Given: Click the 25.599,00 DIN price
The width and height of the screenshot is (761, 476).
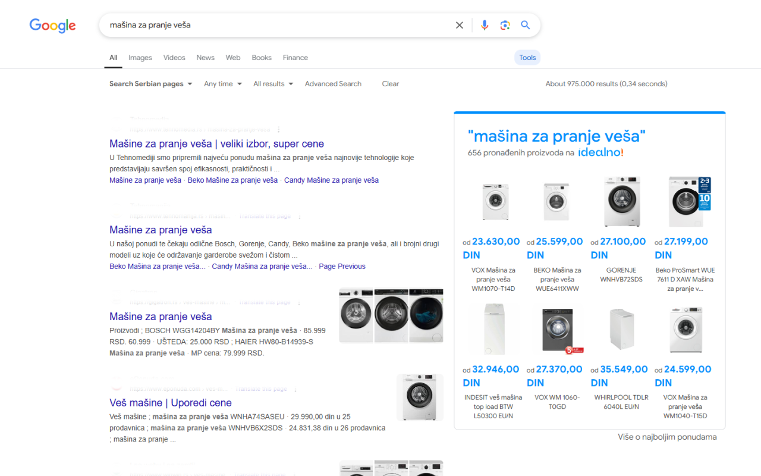Looking at the screenshot, I should (555, 248).
